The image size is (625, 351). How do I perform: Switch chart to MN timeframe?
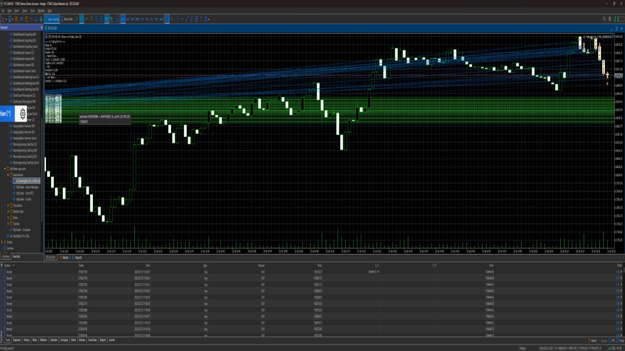(161, 19)
